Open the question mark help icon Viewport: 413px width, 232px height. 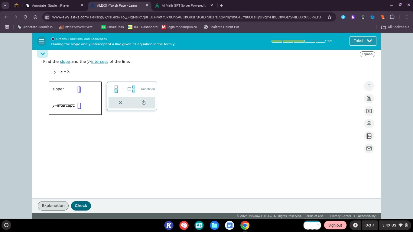pos(369,86)
